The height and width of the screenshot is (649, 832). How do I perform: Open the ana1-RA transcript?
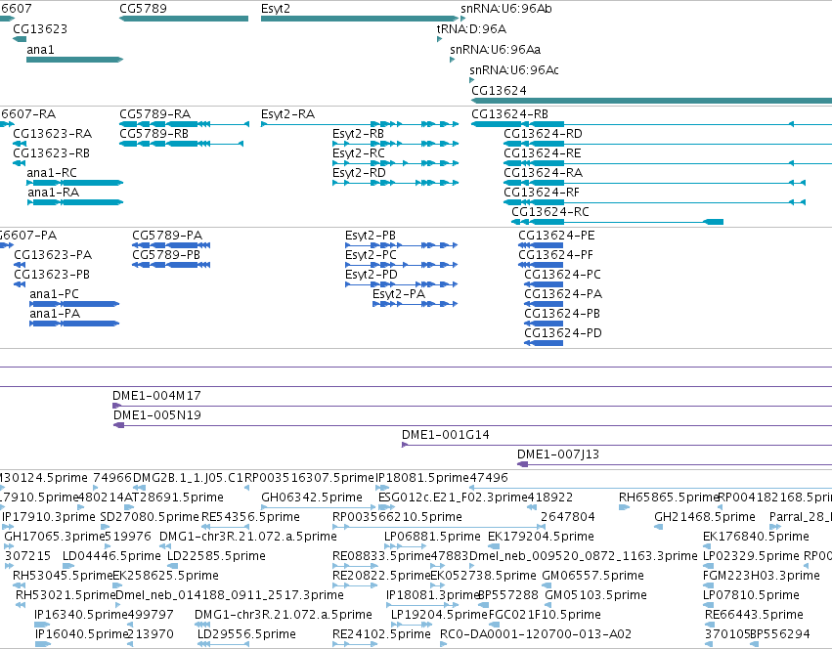(75, 202)
